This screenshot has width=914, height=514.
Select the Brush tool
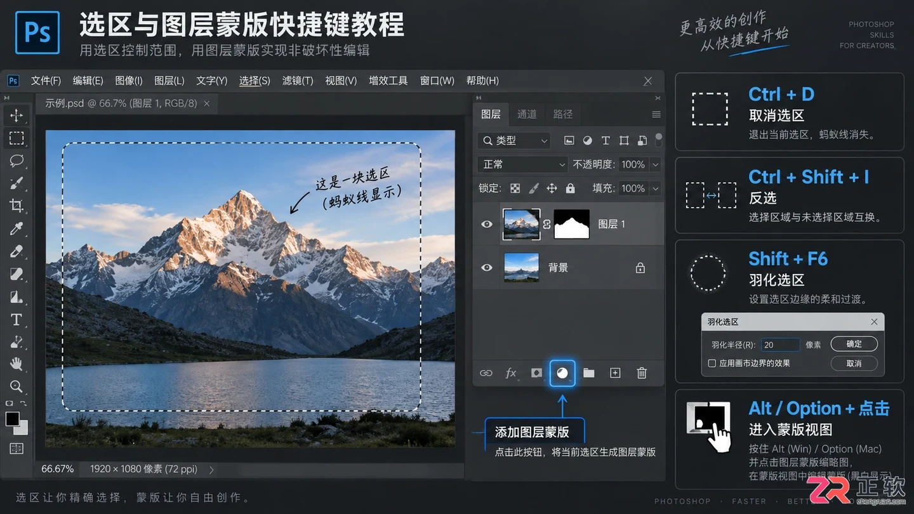point(17,183)
